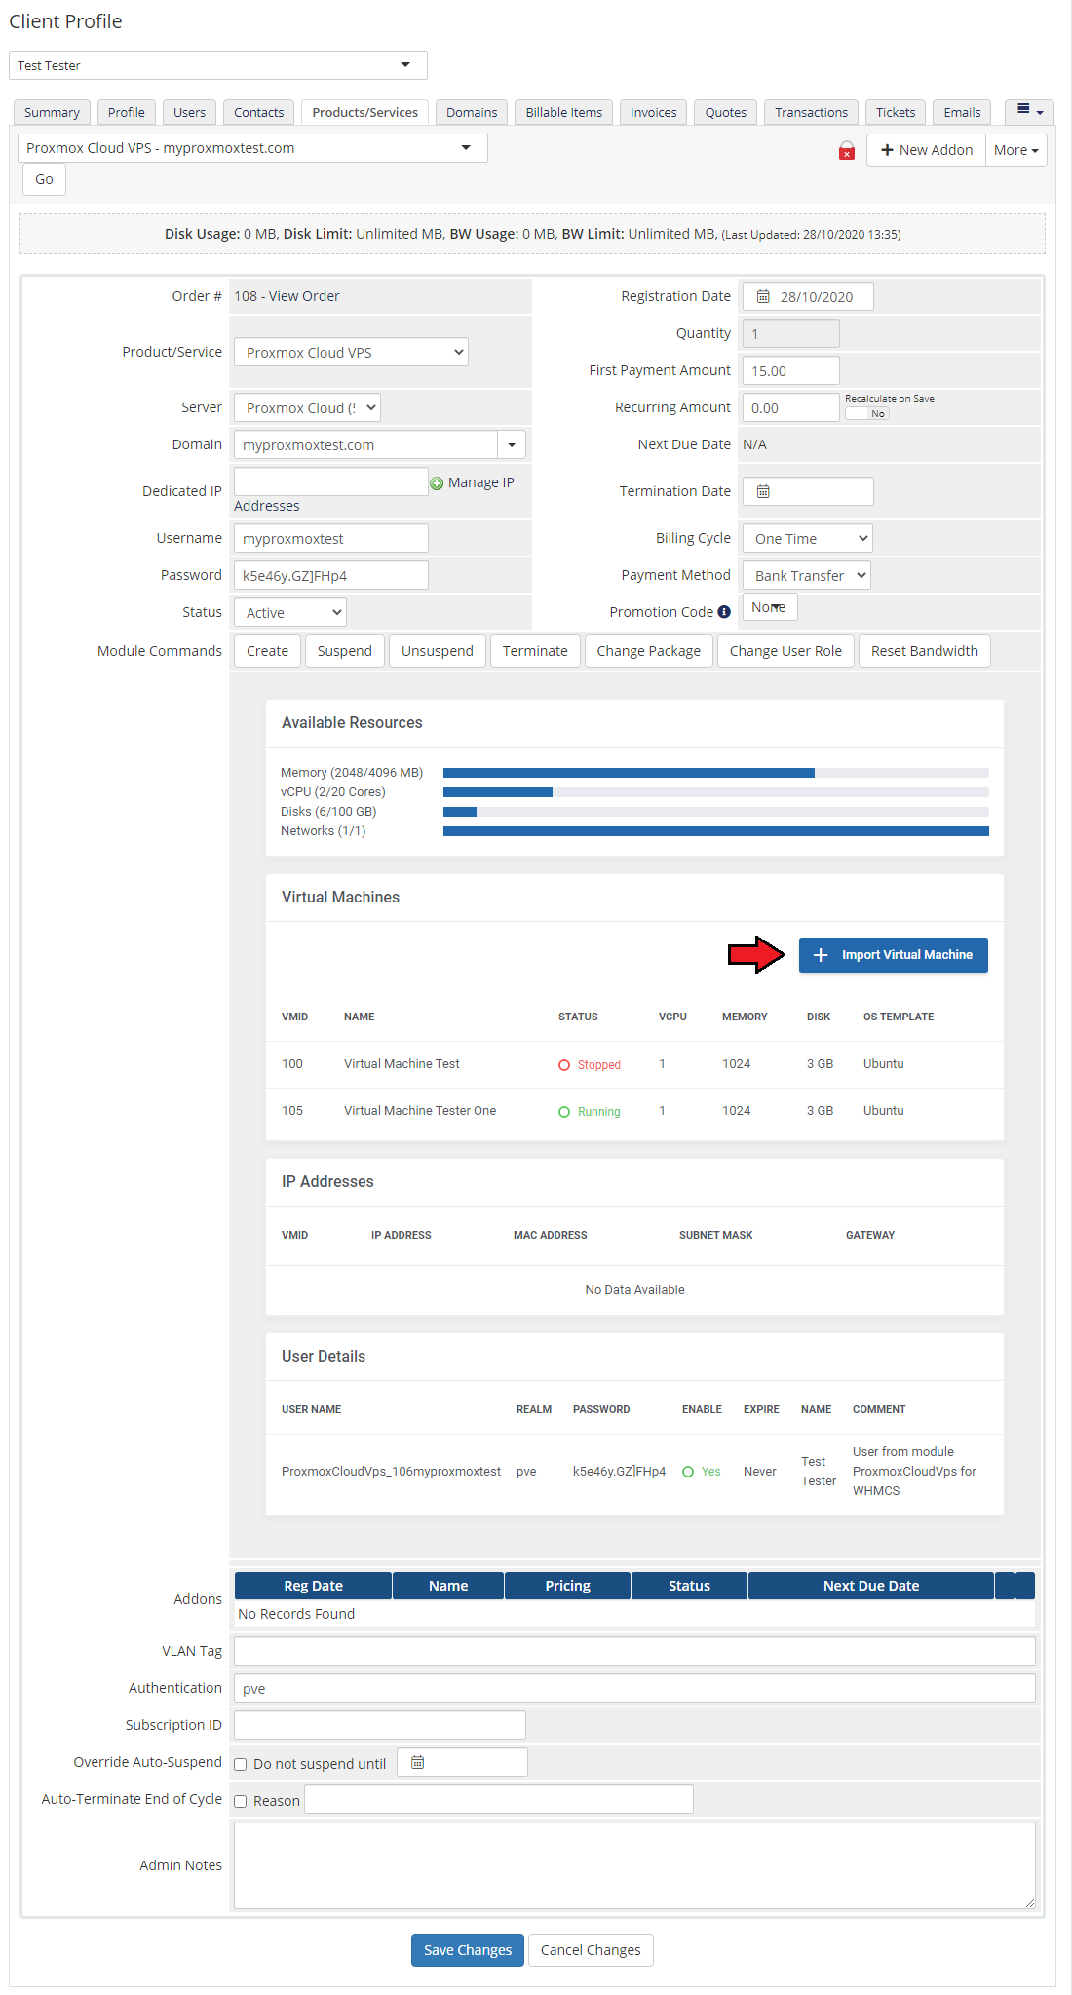Expand the Server dropdown
The image size is (1072, 1995).
tap(307, 407)
